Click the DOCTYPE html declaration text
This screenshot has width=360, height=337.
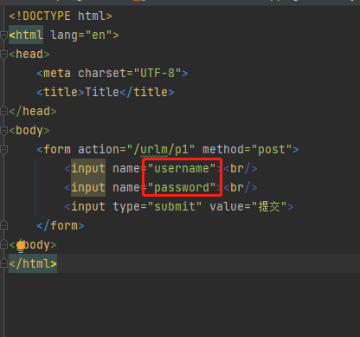click(61, 16)
